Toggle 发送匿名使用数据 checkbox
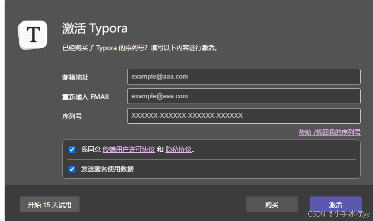 (x=72, y=169)
